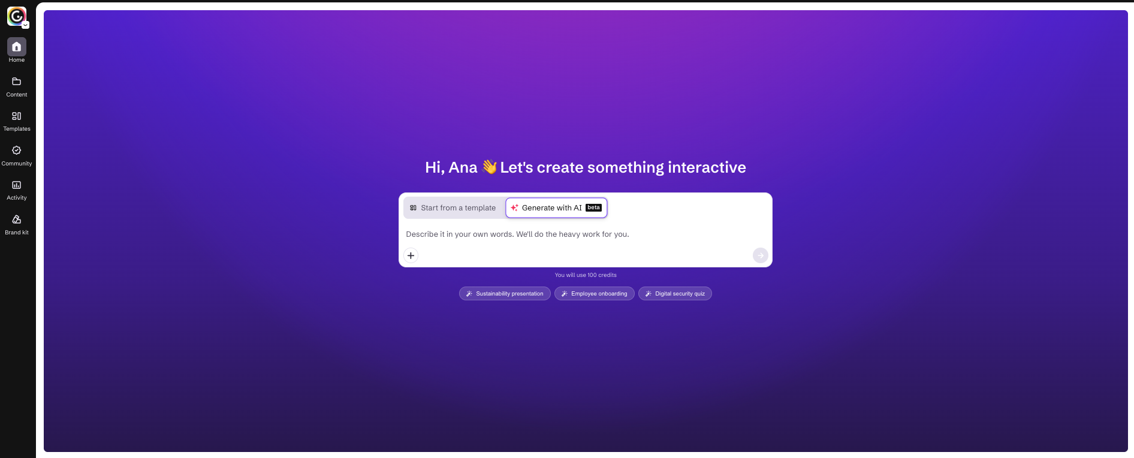Screen dimensions: 1134x458
Task: Open the Content folder icon
Action: click(17, 82)
